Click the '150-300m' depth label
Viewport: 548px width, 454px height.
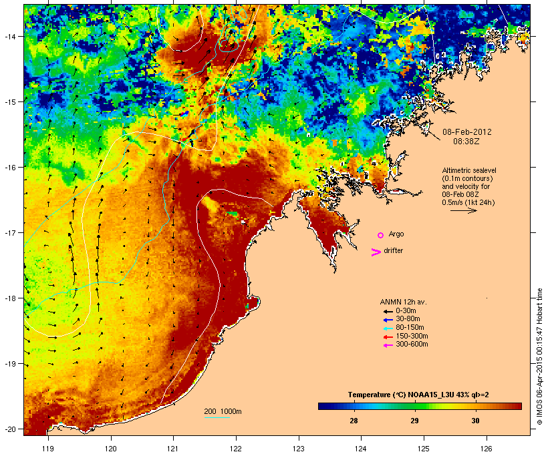(412, 336)
